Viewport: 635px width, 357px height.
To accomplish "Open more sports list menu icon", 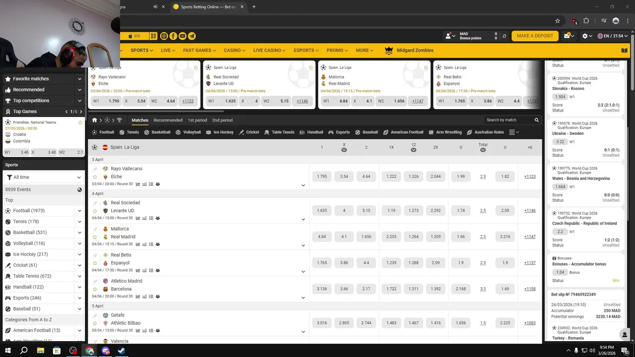I will click(514, 132).
